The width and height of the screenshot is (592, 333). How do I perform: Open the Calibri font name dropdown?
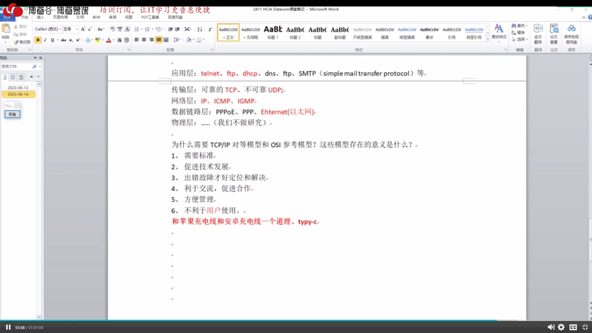[60, 29]
